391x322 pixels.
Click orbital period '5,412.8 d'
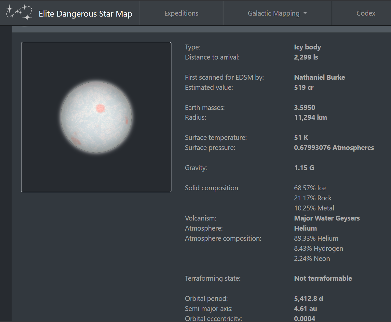[x=308, y=299]
